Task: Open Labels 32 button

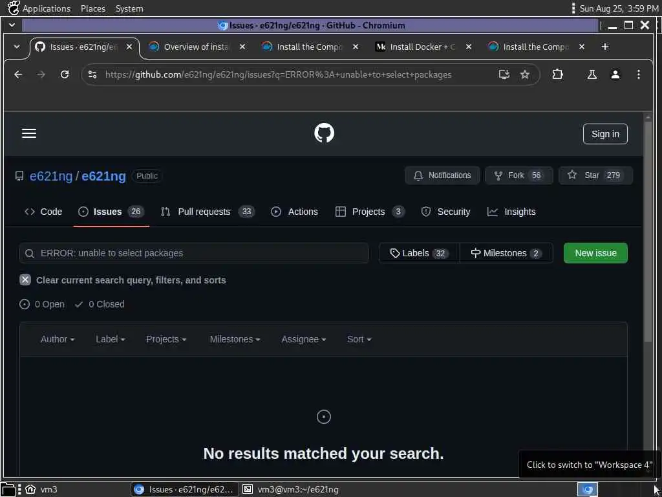Action: coord(419,253)
